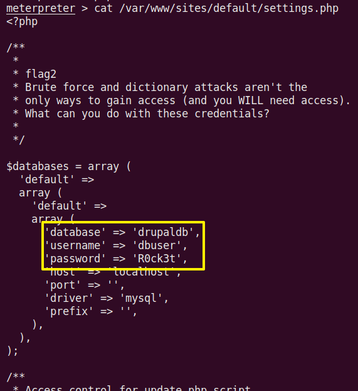Click the 'R0ck3t' password value
Screen dimensions: 358x391
pos(157,259)
